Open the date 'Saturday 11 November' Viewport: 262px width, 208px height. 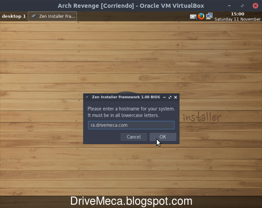click(237, 19)
